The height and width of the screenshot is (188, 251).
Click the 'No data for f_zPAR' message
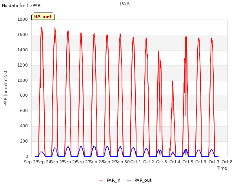(21, 5)
